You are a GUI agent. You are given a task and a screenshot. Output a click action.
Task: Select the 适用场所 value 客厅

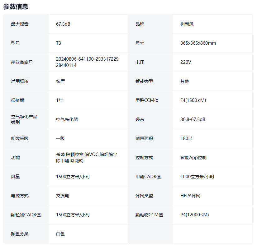60,81
